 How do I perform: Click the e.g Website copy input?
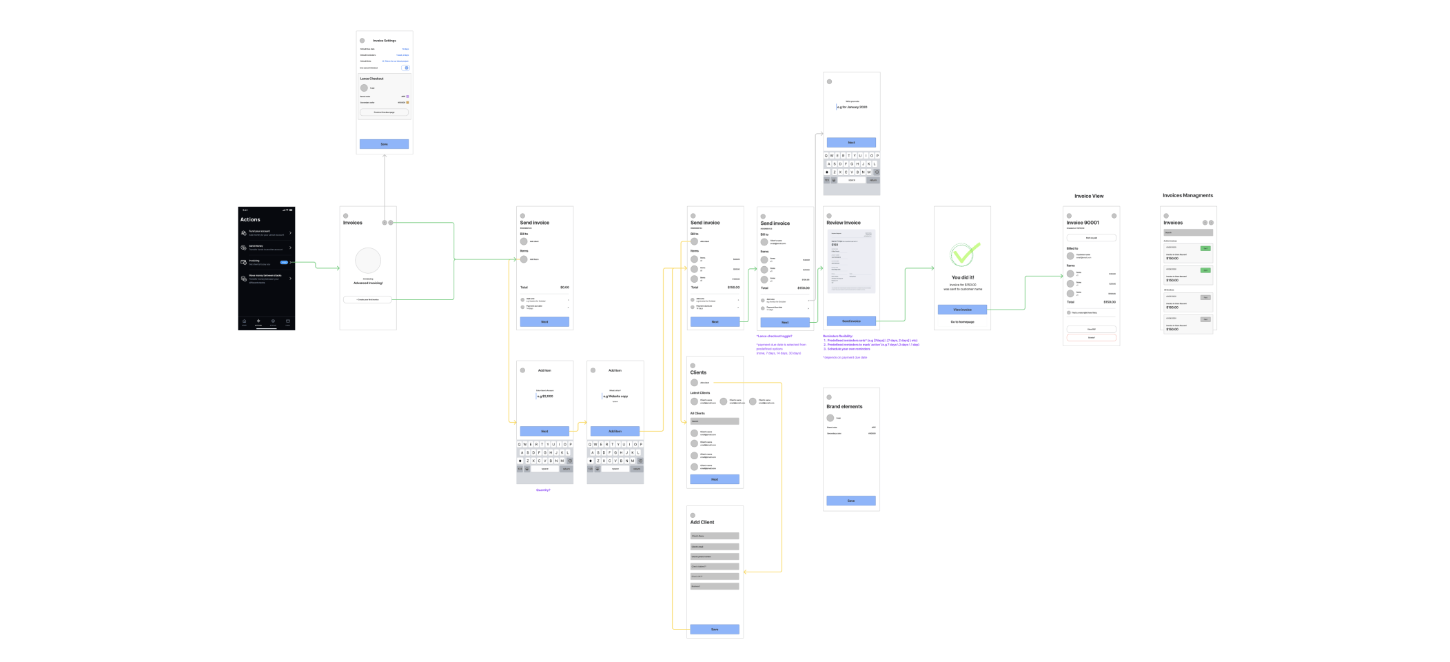click(x=615, y=397)
